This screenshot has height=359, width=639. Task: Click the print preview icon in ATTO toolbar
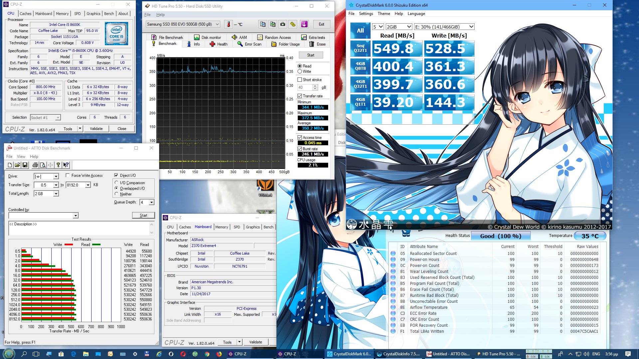pos(43,165)
